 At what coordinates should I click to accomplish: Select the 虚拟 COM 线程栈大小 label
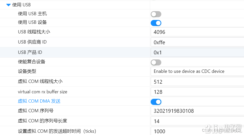tap(40, 81)
